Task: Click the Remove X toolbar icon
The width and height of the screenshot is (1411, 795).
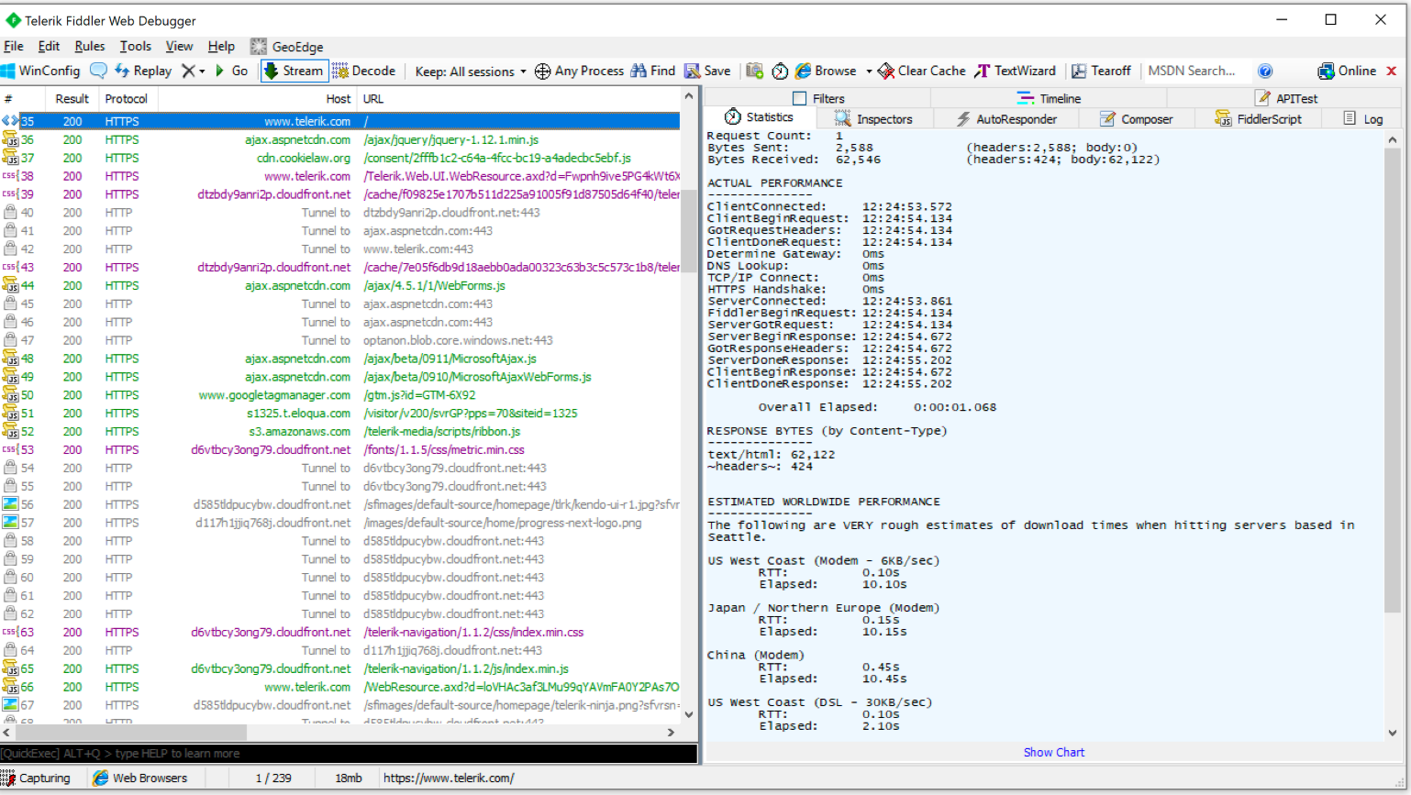Action: tap(188, 71)
